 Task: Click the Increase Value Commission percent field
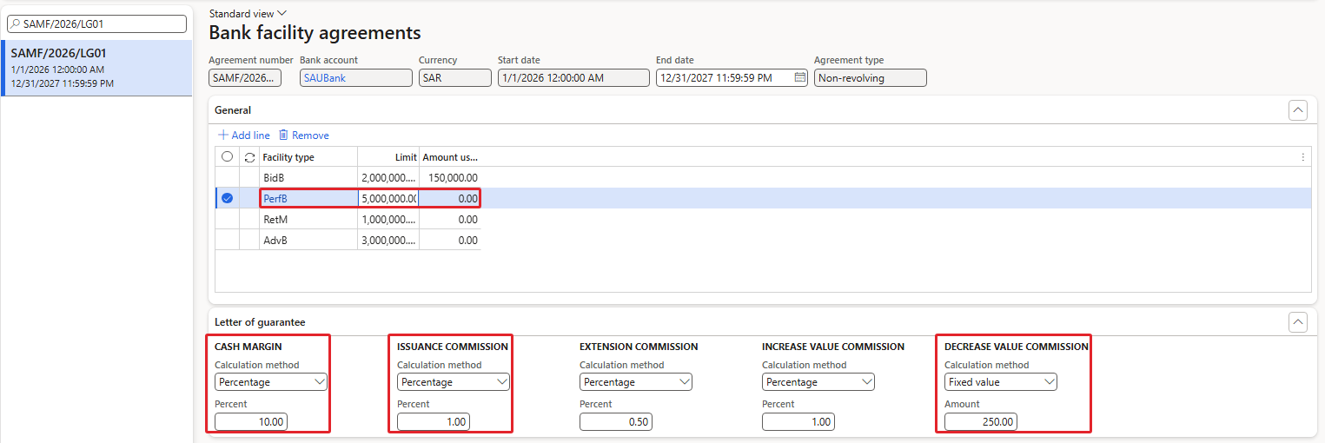(798, 421)
